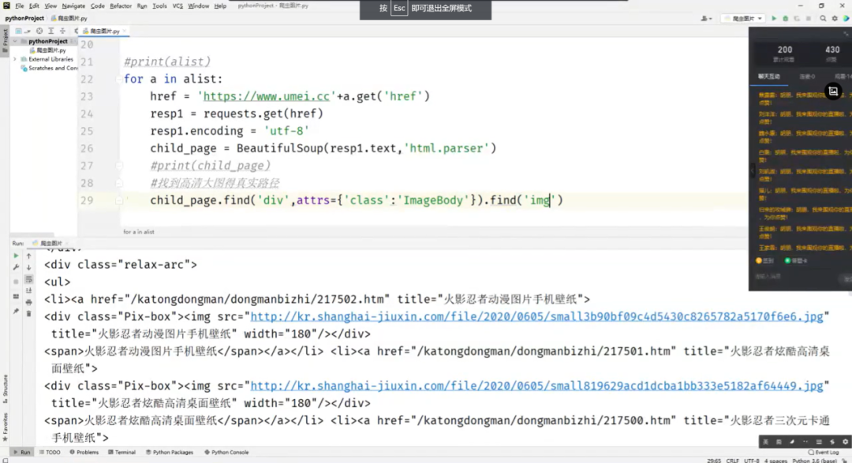The image size is (852, 463).
Task: Expand all in Project tree
Action: 51,31
